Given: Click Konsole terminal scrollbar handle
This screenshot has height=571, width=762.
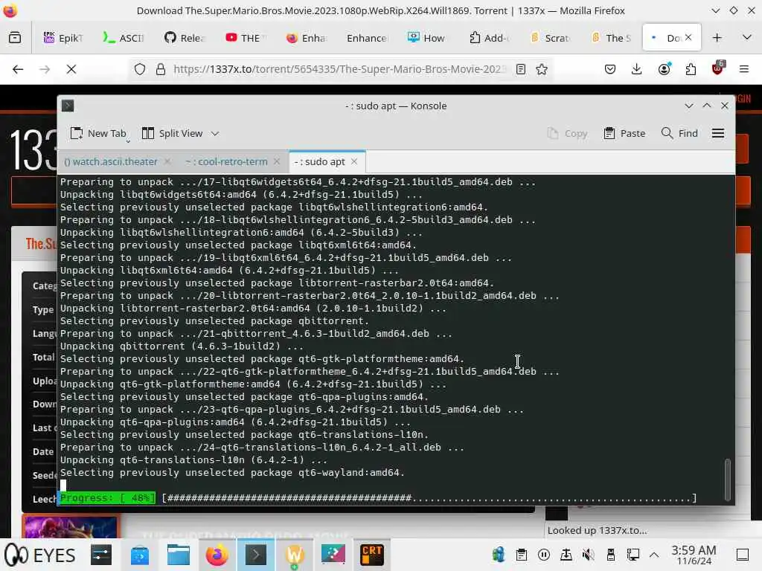Looking at the screenshot, I should (727, 480).
